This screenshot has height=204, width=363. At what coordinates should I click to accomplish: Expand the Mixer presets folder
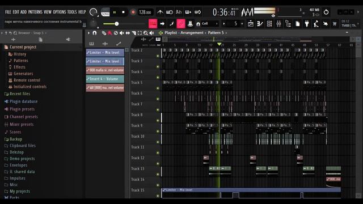[19, 125]
